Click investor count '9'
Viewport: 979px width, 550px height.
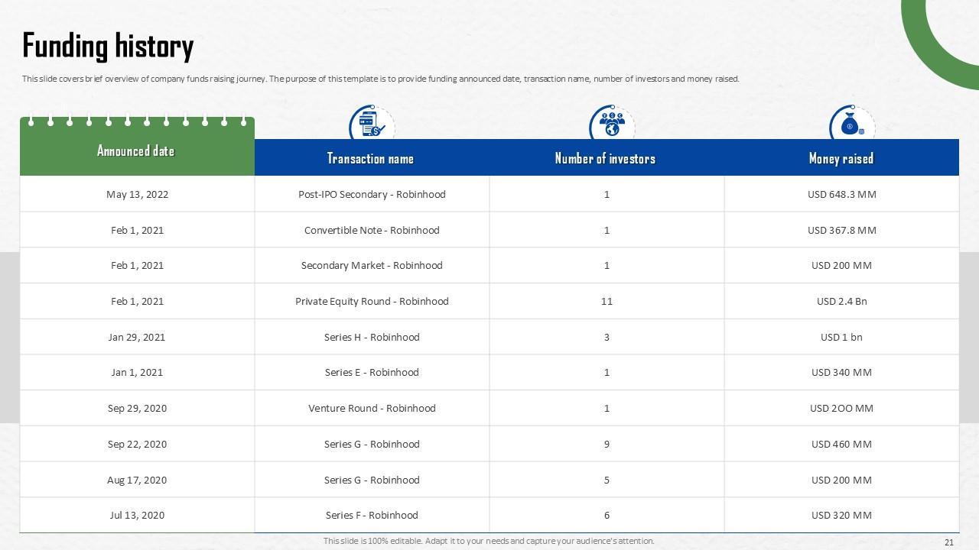pyautogui.click(x=607, y=444)
